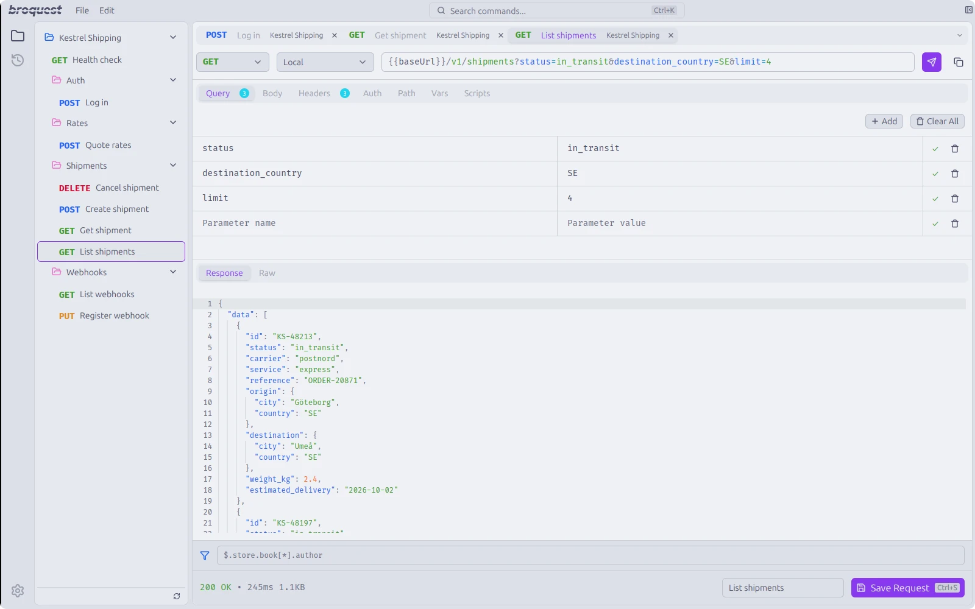Viewport: 975px width, 609px height.
Task: Toggle the destination_country parameter checkmark
Action: (935, 174)
